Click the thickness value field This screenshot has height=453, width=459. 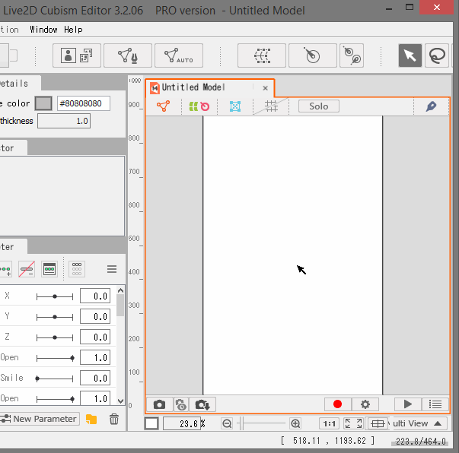point(64,121)
